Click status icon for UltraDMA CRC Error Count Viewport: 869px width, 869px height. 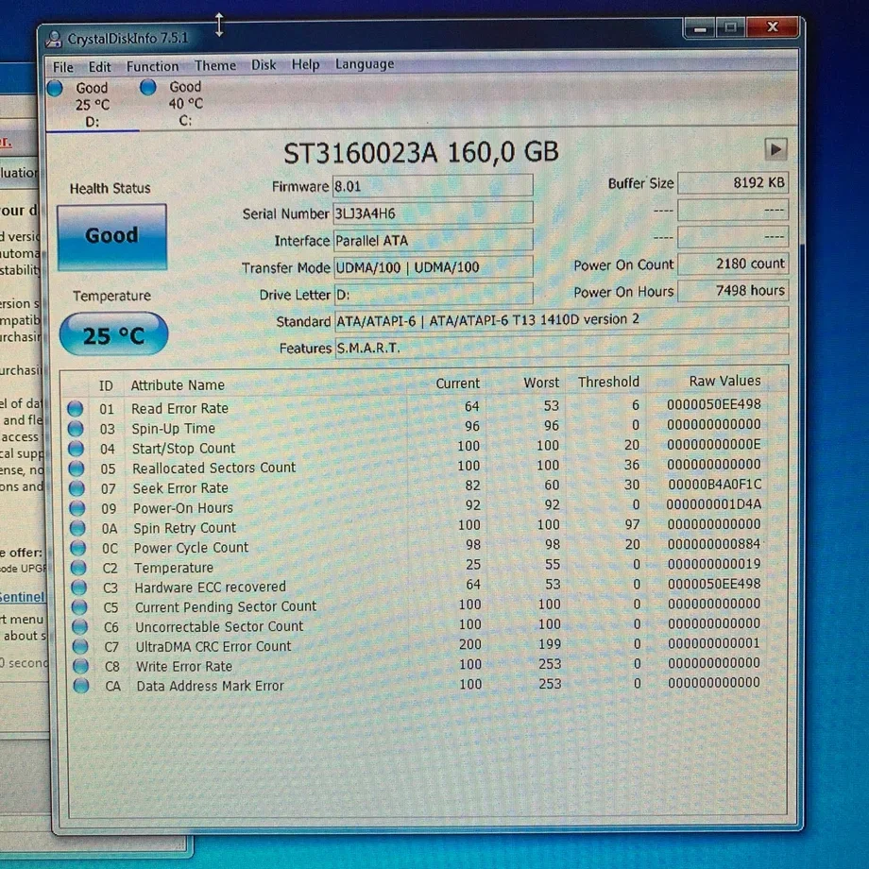81,647
